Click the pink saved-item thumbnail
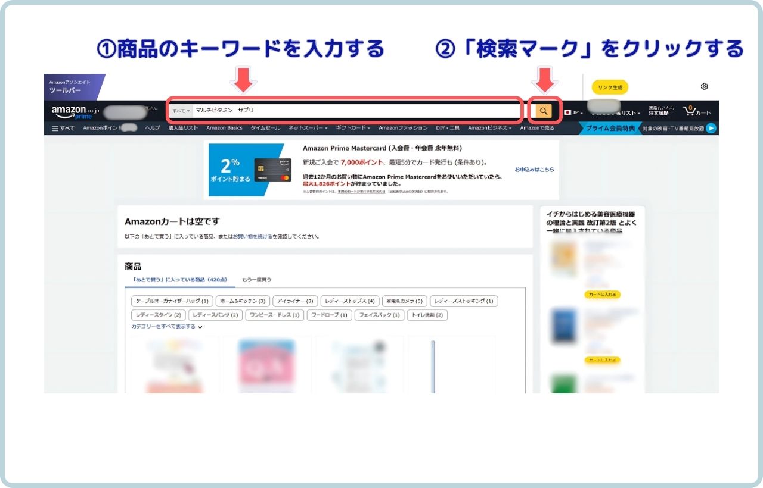Image resolution: width=763 pixels, height=488 pixels. tap(267, 365)
